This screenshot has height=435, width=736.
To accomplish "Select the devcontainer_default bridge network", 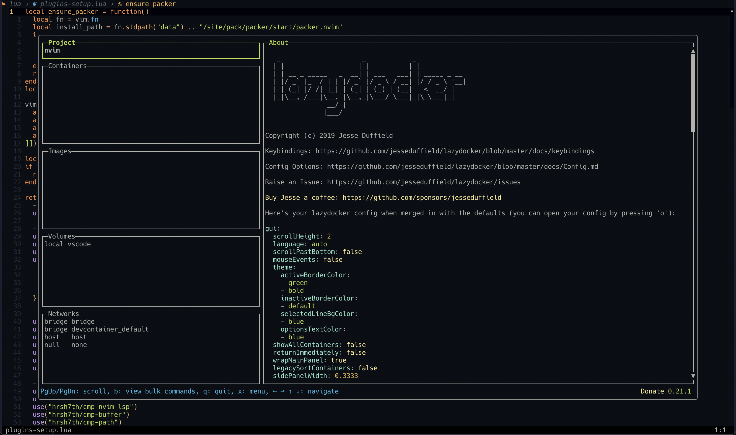I will coord(97,329).
